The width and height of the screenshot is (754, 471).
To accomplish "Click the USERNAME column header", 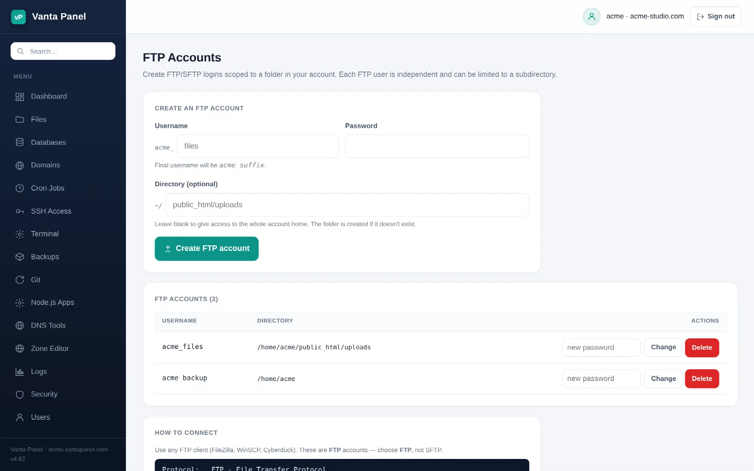I will click(x=179, y=321).
